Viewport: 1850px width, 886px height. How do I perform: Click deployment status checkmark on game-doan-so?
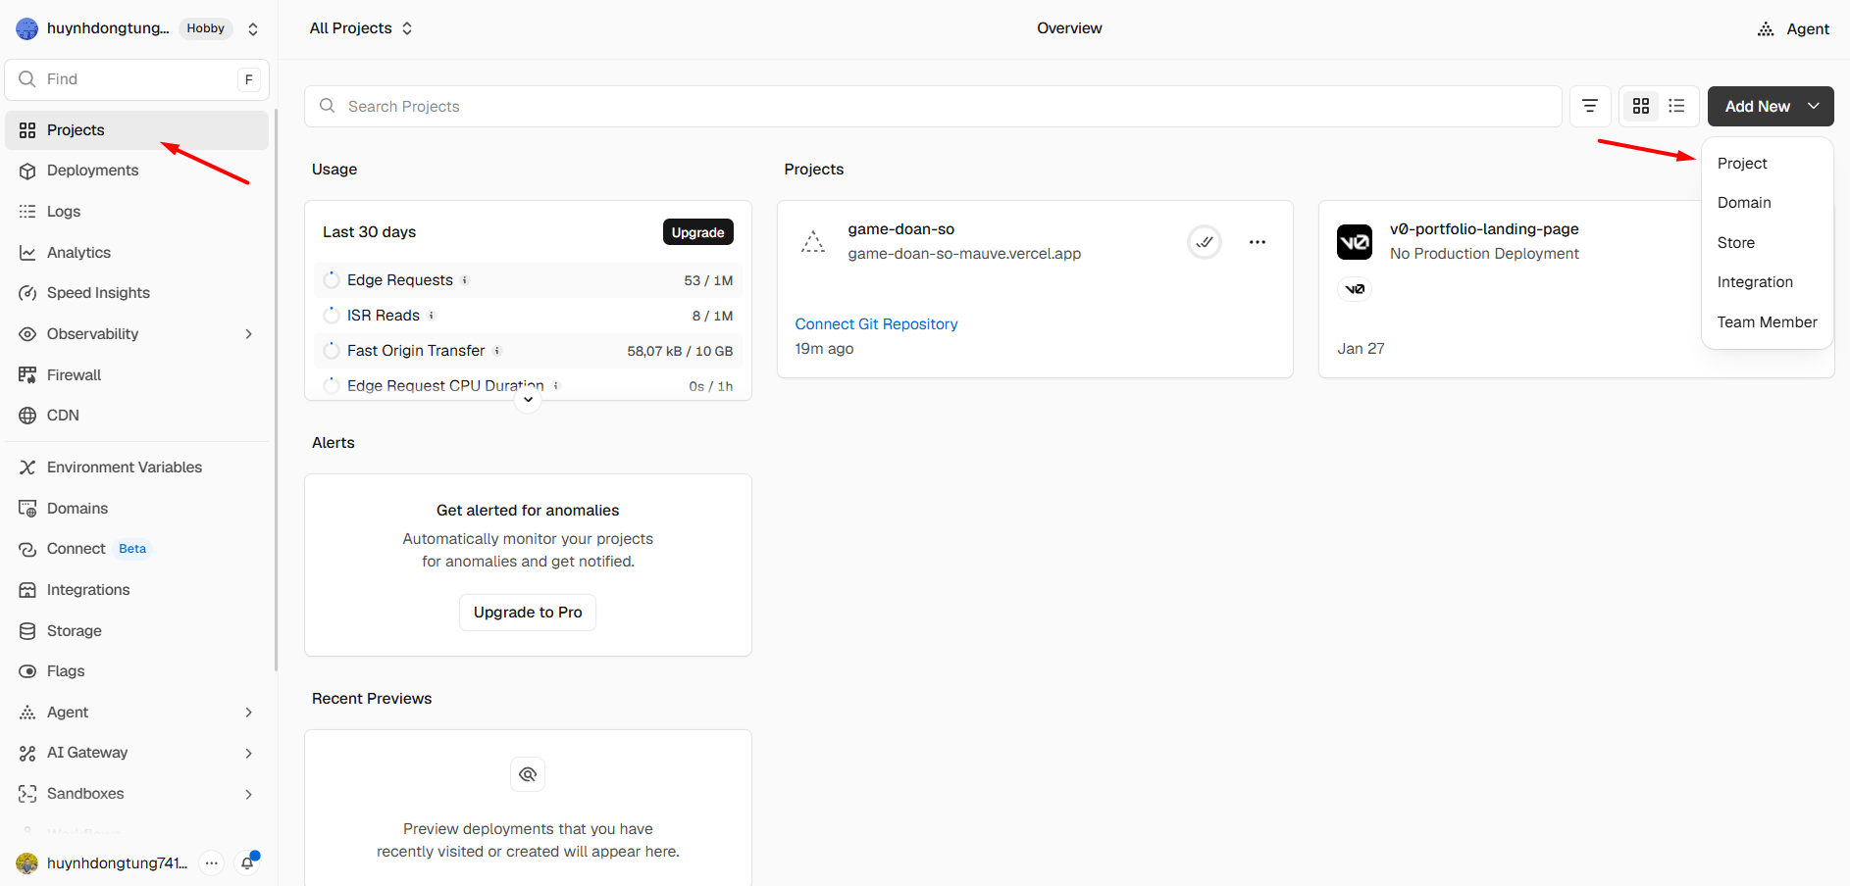1205,242
